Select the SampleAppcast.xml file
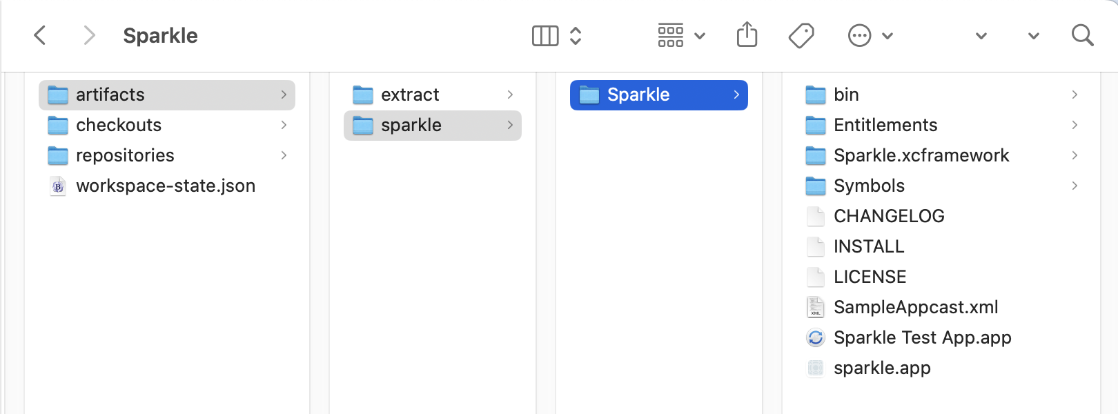This screenshot has width=1118, height=414. 916,307
